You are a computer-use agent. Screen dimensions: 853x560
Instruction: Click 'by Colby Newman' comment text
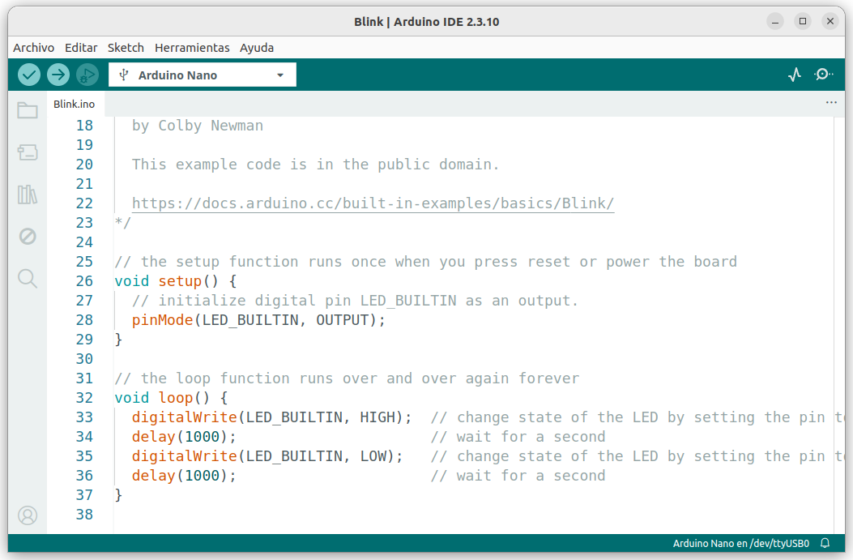(x=198, y=126)
